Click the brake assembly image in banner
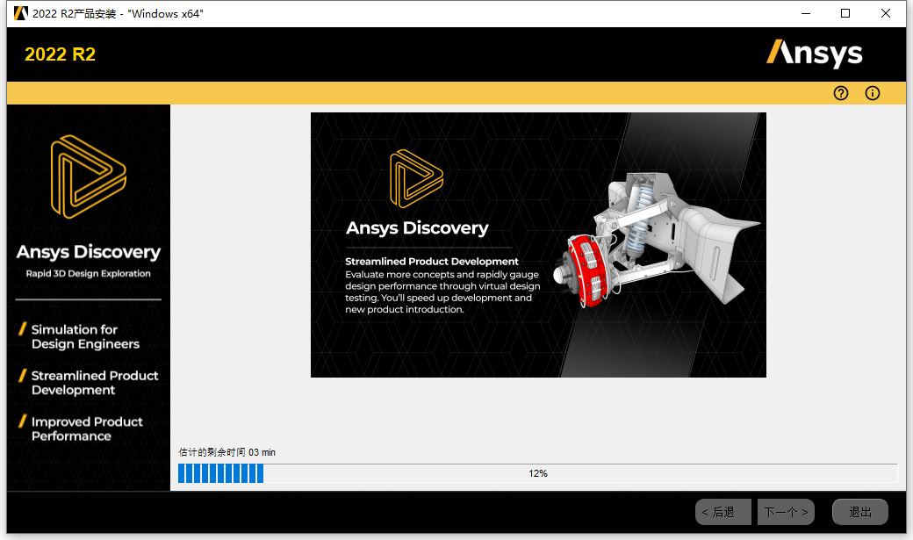913x540 pixels. click(656, 240)
